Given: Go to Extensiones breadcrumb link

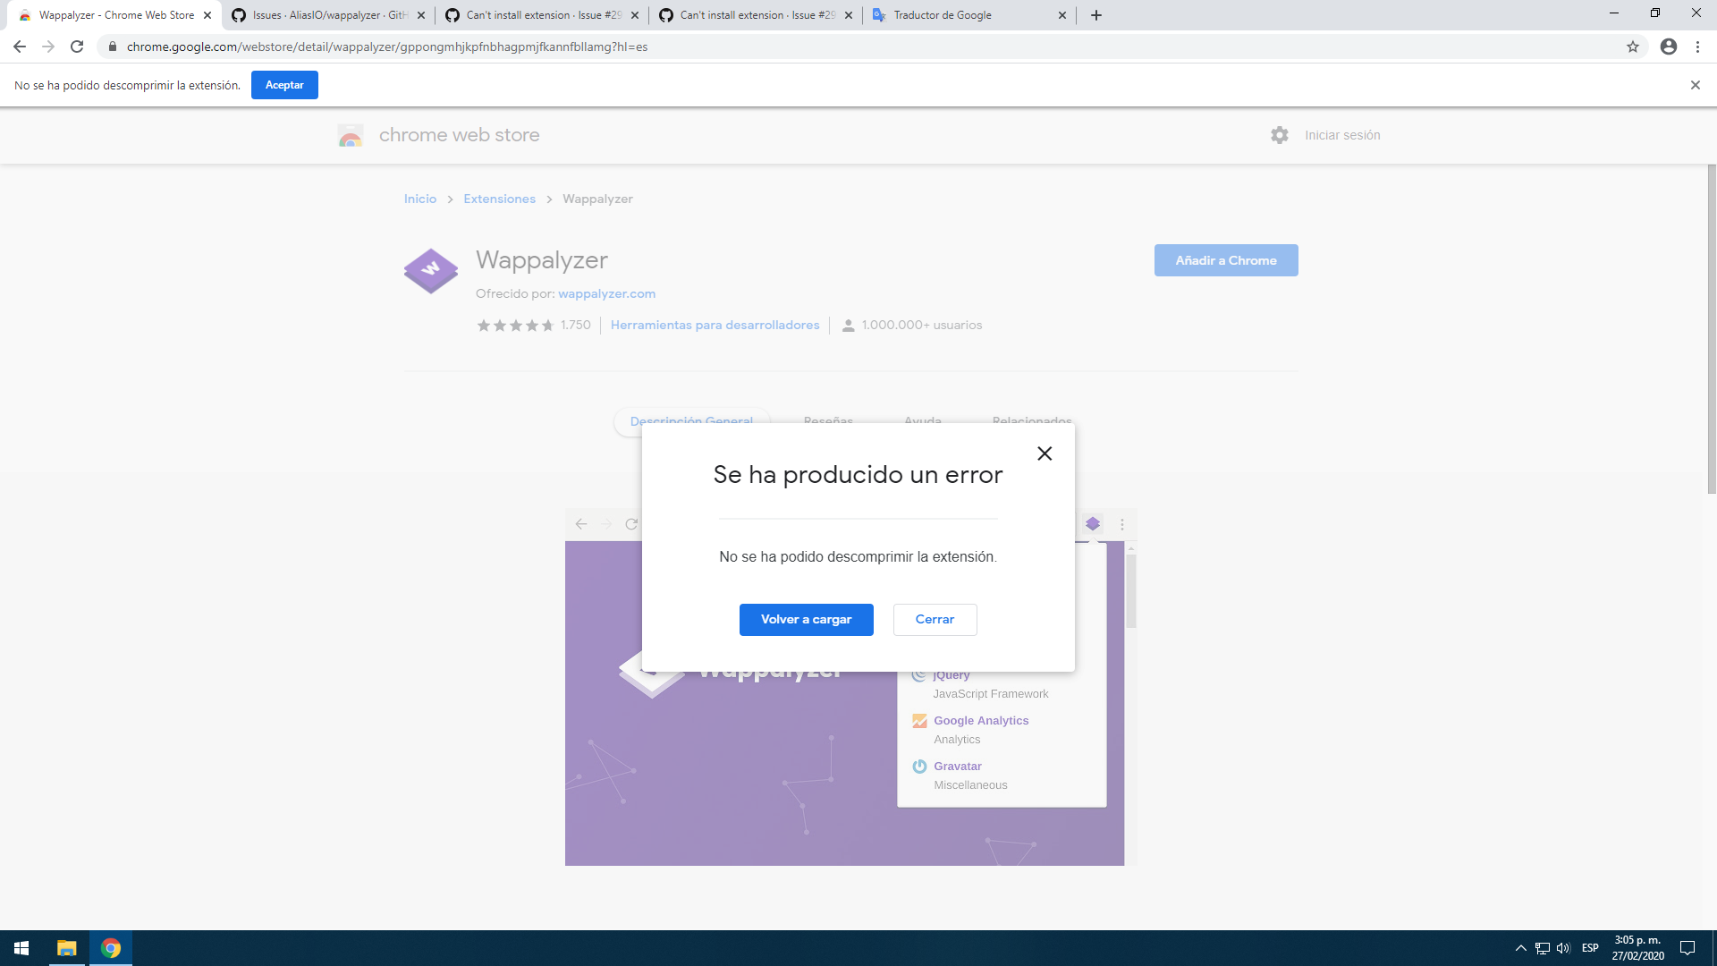Looking at the screenshot, I should (499, 199).
